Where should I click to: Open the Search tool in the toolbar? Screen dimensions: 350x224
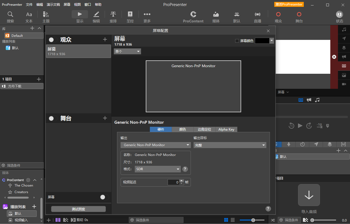point(10,17)
